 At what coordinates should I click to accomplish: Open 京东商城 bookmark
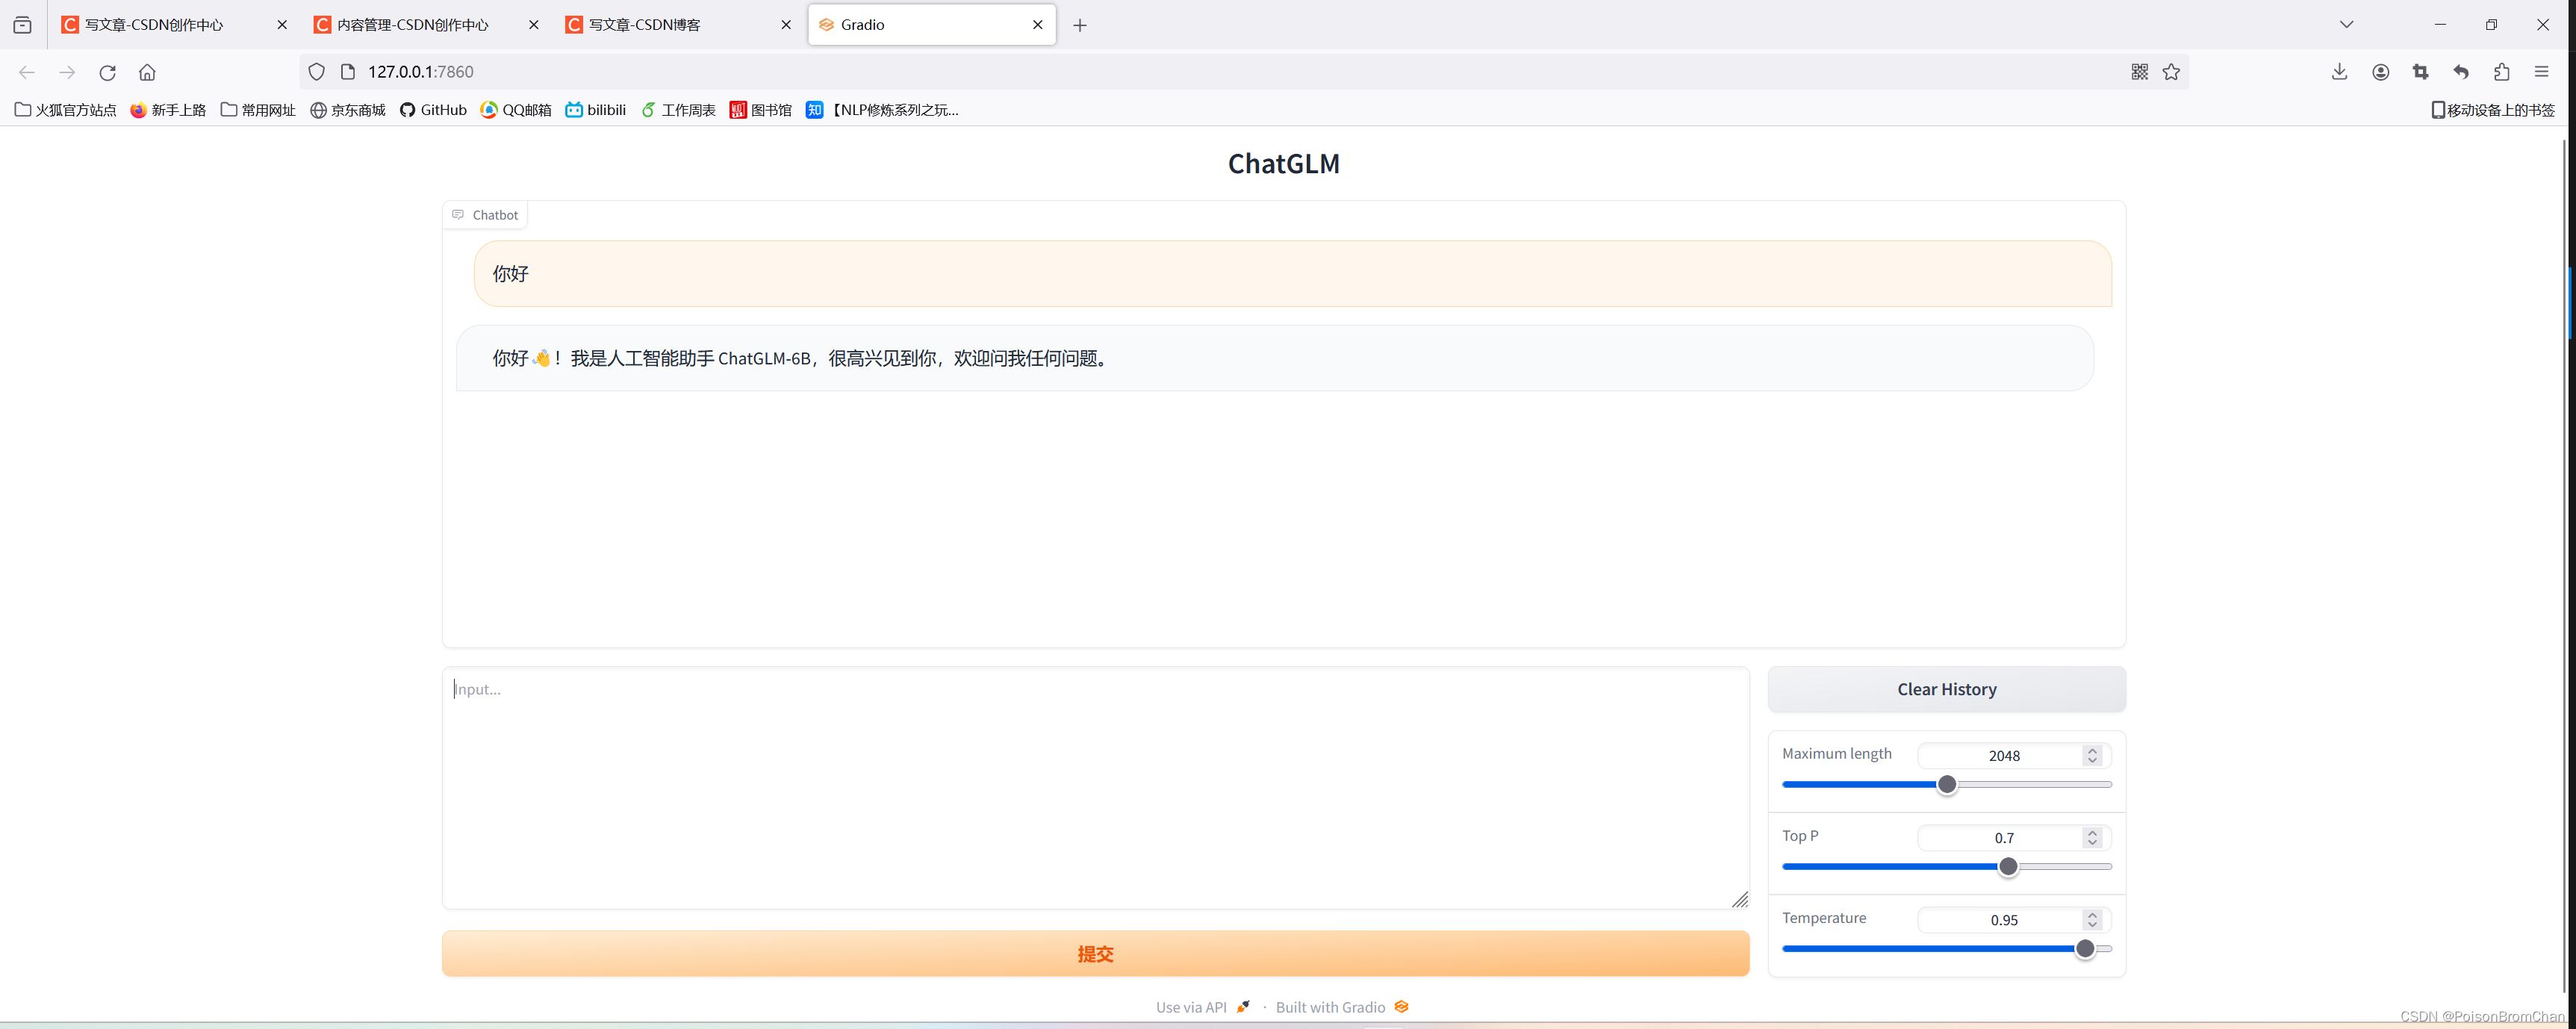[347, 110]
